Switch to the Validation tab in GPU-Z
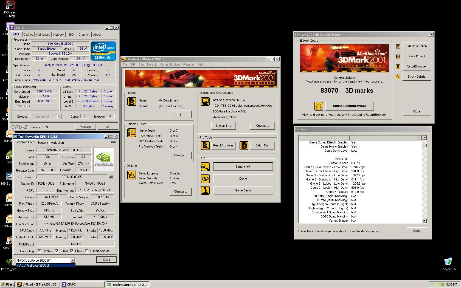The image size is (461, 288). click(57, 143)
